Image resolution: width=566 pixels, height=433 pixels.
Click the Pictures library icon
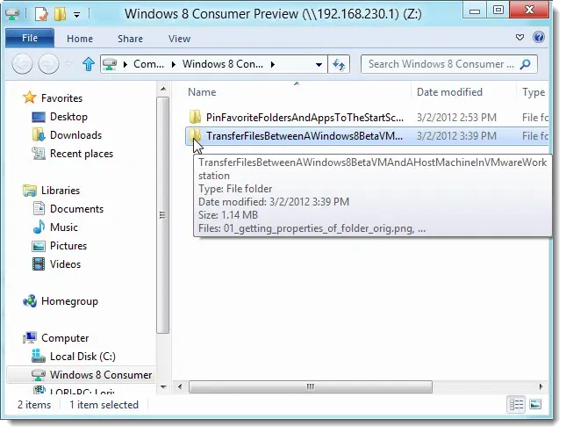tap(39, 246)
